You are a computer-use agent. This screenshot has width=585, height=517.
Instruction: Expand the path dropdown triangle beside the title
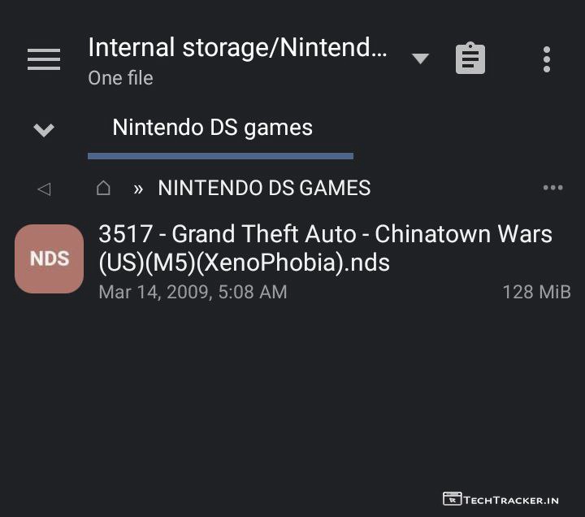click(420, 59)
